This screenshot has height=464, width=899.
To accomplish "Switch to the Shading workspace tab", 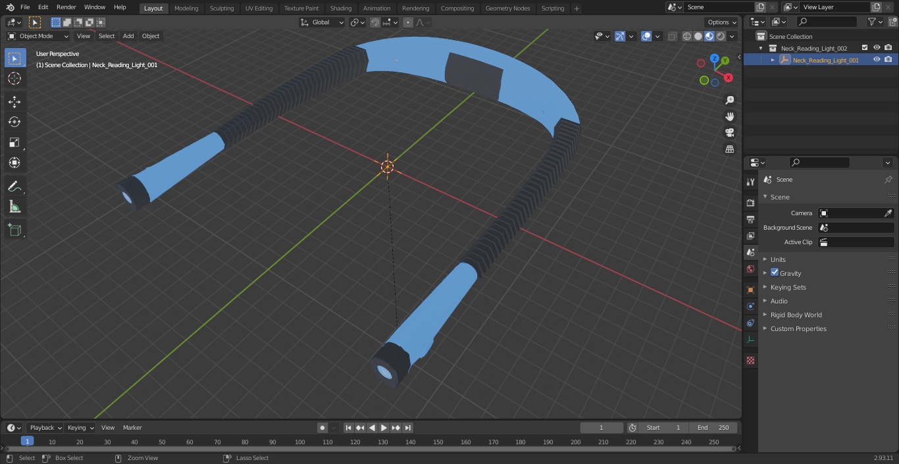I will coord(341,8).
